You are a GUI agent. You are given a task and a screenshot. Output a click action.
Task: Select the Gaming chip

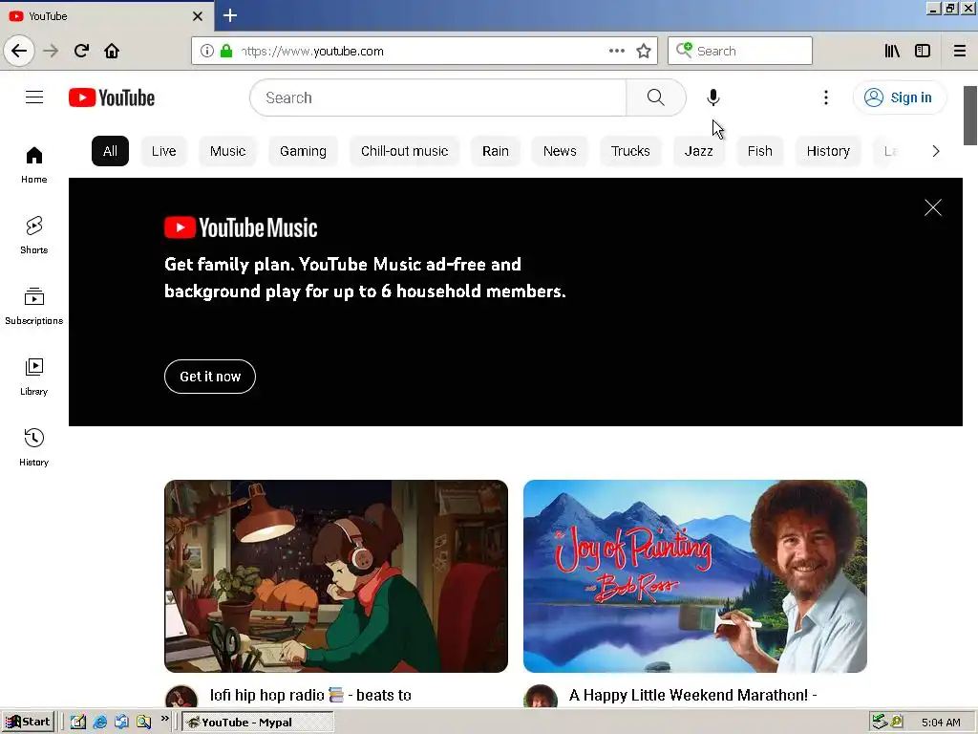click(x=303, y=151)
